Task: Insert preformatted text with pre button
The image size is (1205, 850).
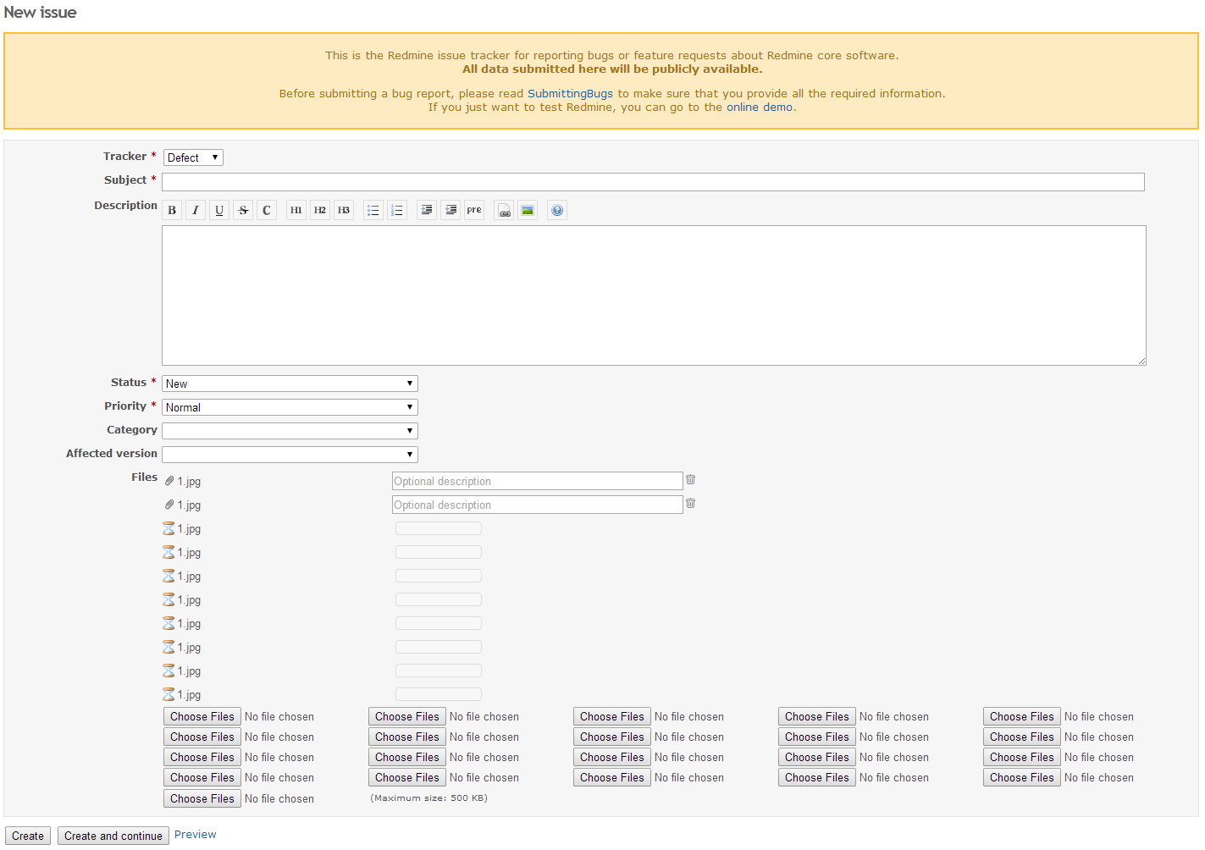Action: 474,210
